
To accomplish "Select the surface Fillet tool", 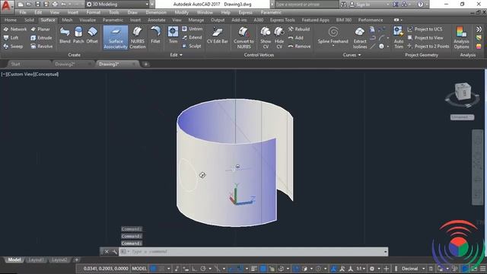I will point(155,35).
